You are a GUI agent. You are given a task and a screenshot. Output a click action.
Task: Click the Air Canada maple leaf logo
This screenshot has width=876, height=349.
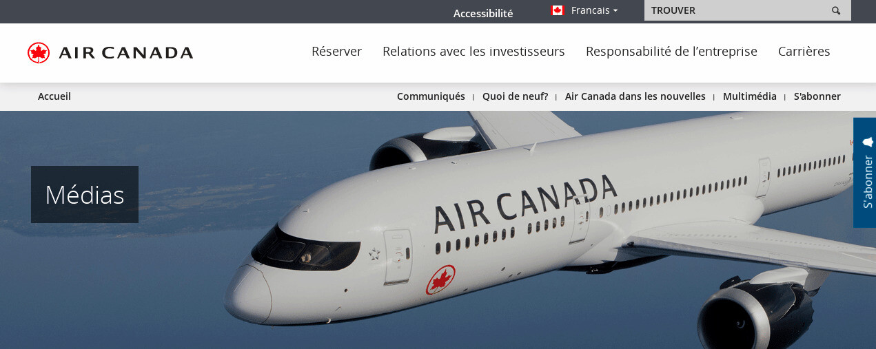[x=39, y=52]
